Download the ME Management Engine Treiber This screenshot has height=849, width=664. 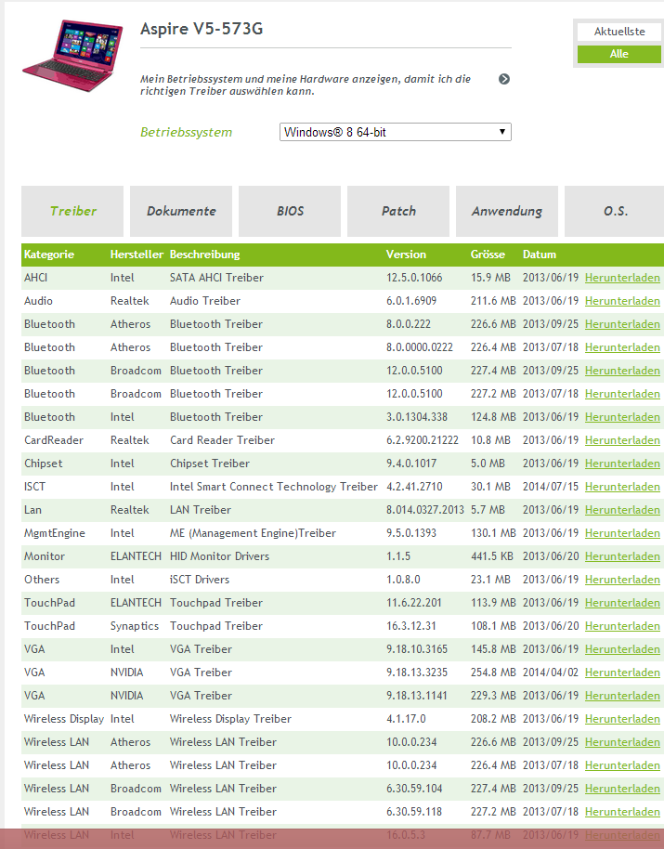click(622, 533)
